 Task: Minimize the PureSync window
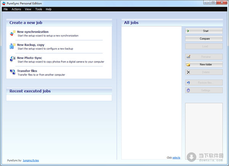point(207,3)
